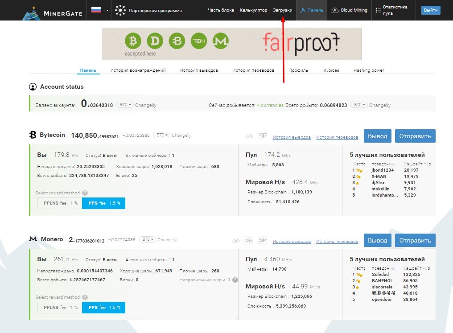453x333 pixels.
Task: Open the Калькулятор menu item
Action: 253,10
